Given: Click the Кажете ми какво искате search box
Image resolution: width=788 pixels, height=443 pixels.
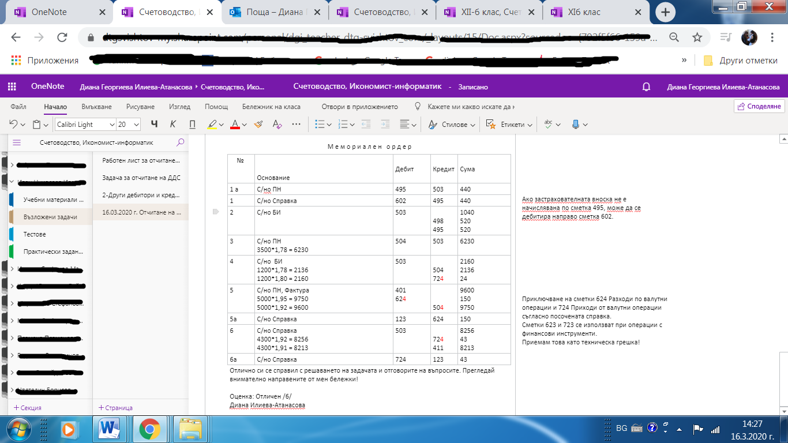Looking at the screenshot, I should tap(470, 107).
